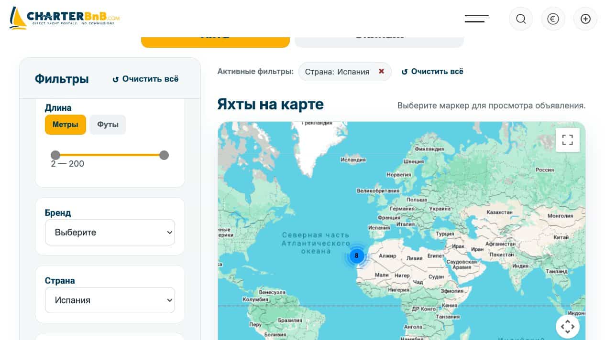
Task: Select Метры length unit
Action: (66, 125)
